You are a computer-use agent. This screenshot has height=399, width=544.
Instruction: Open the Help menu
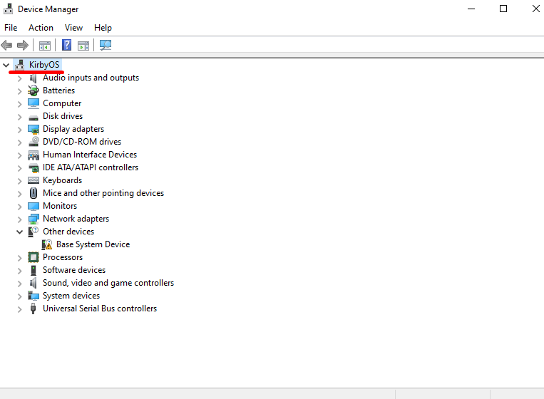103,28
